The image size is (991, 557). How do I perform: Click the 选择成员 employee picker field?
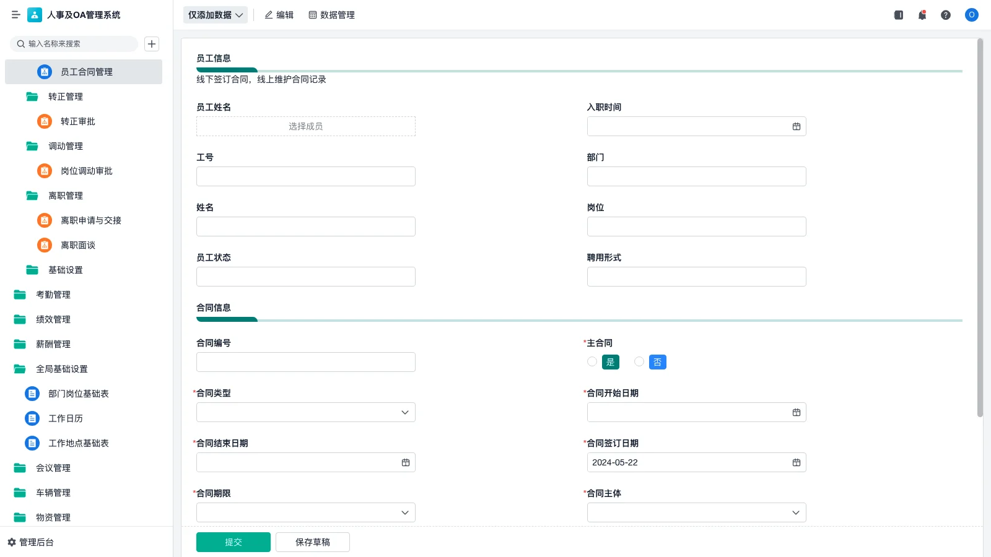click(x=305, y=126)
